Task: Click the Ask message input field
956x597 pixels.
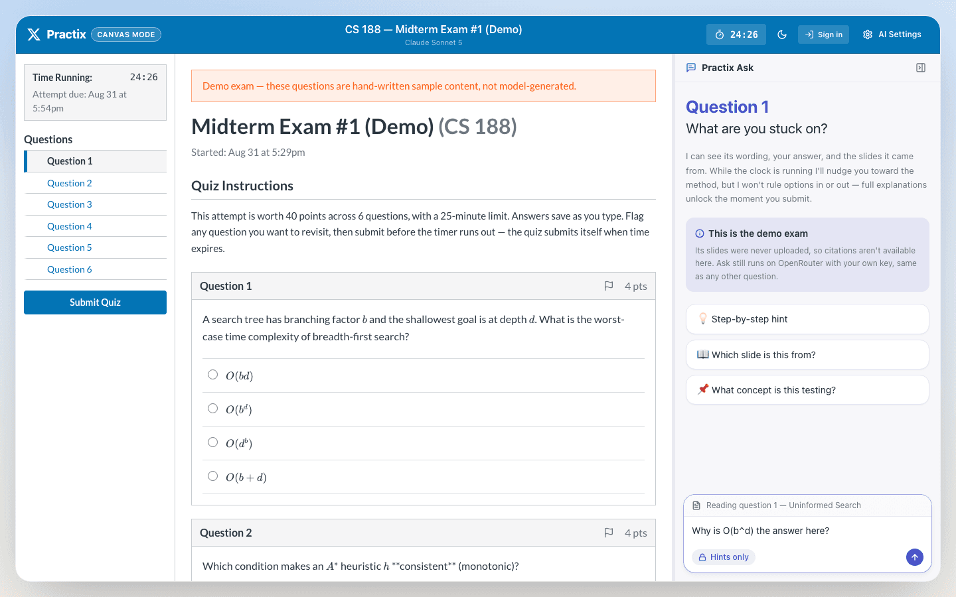Action: tap(807, 531)
